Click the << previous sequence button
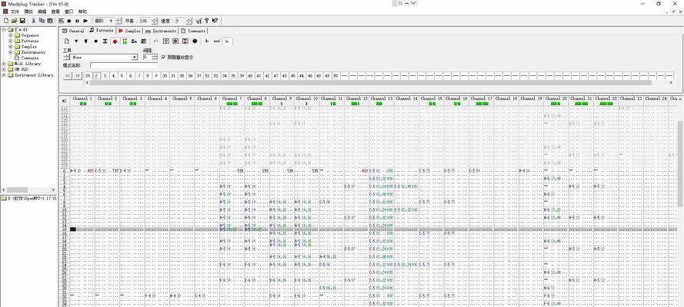This screenshot has height=307, width=684. pyautogui.click(x=68, y=76)
